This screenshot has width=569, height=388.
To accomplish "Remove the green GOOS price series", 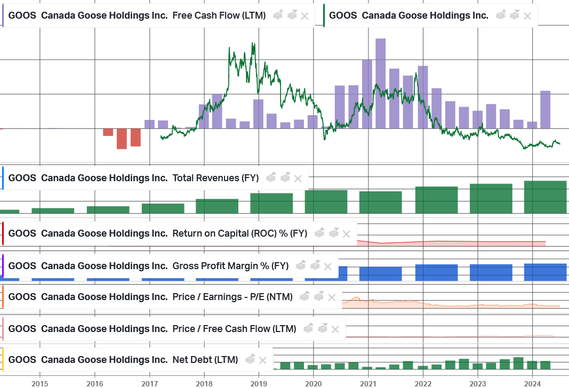I will [x=527, y=16].
